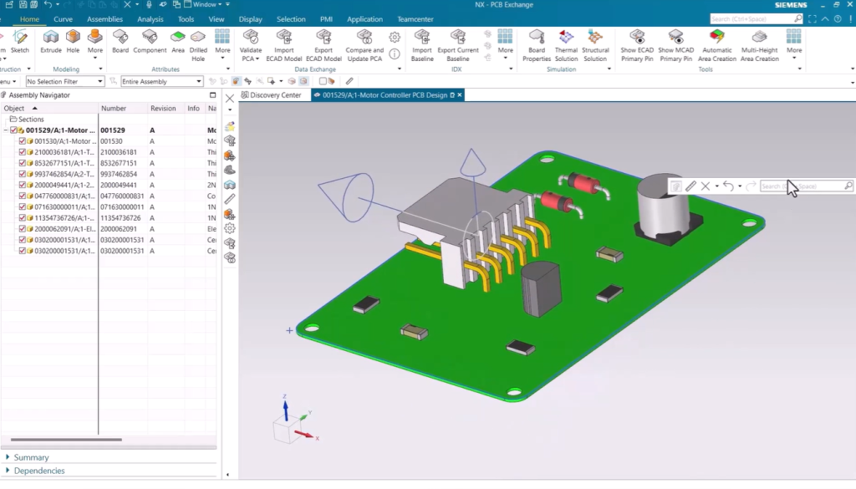
Task: Toggle checkbox for 8532677151/A;1 component
Action: point(23,163)
